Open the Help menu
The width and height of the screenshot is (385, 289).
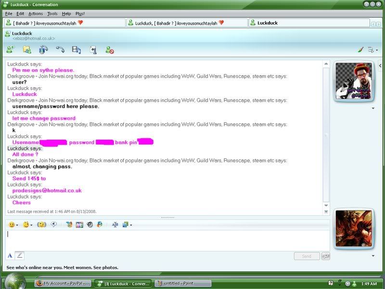66,14
